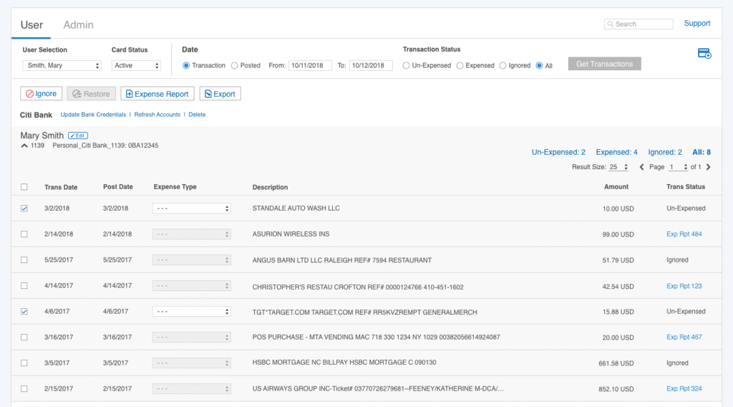The width and height of the screenshot is (733, 407).
Task: Open Exp Rpt 484 link
Action: click(x=684, y=234)
